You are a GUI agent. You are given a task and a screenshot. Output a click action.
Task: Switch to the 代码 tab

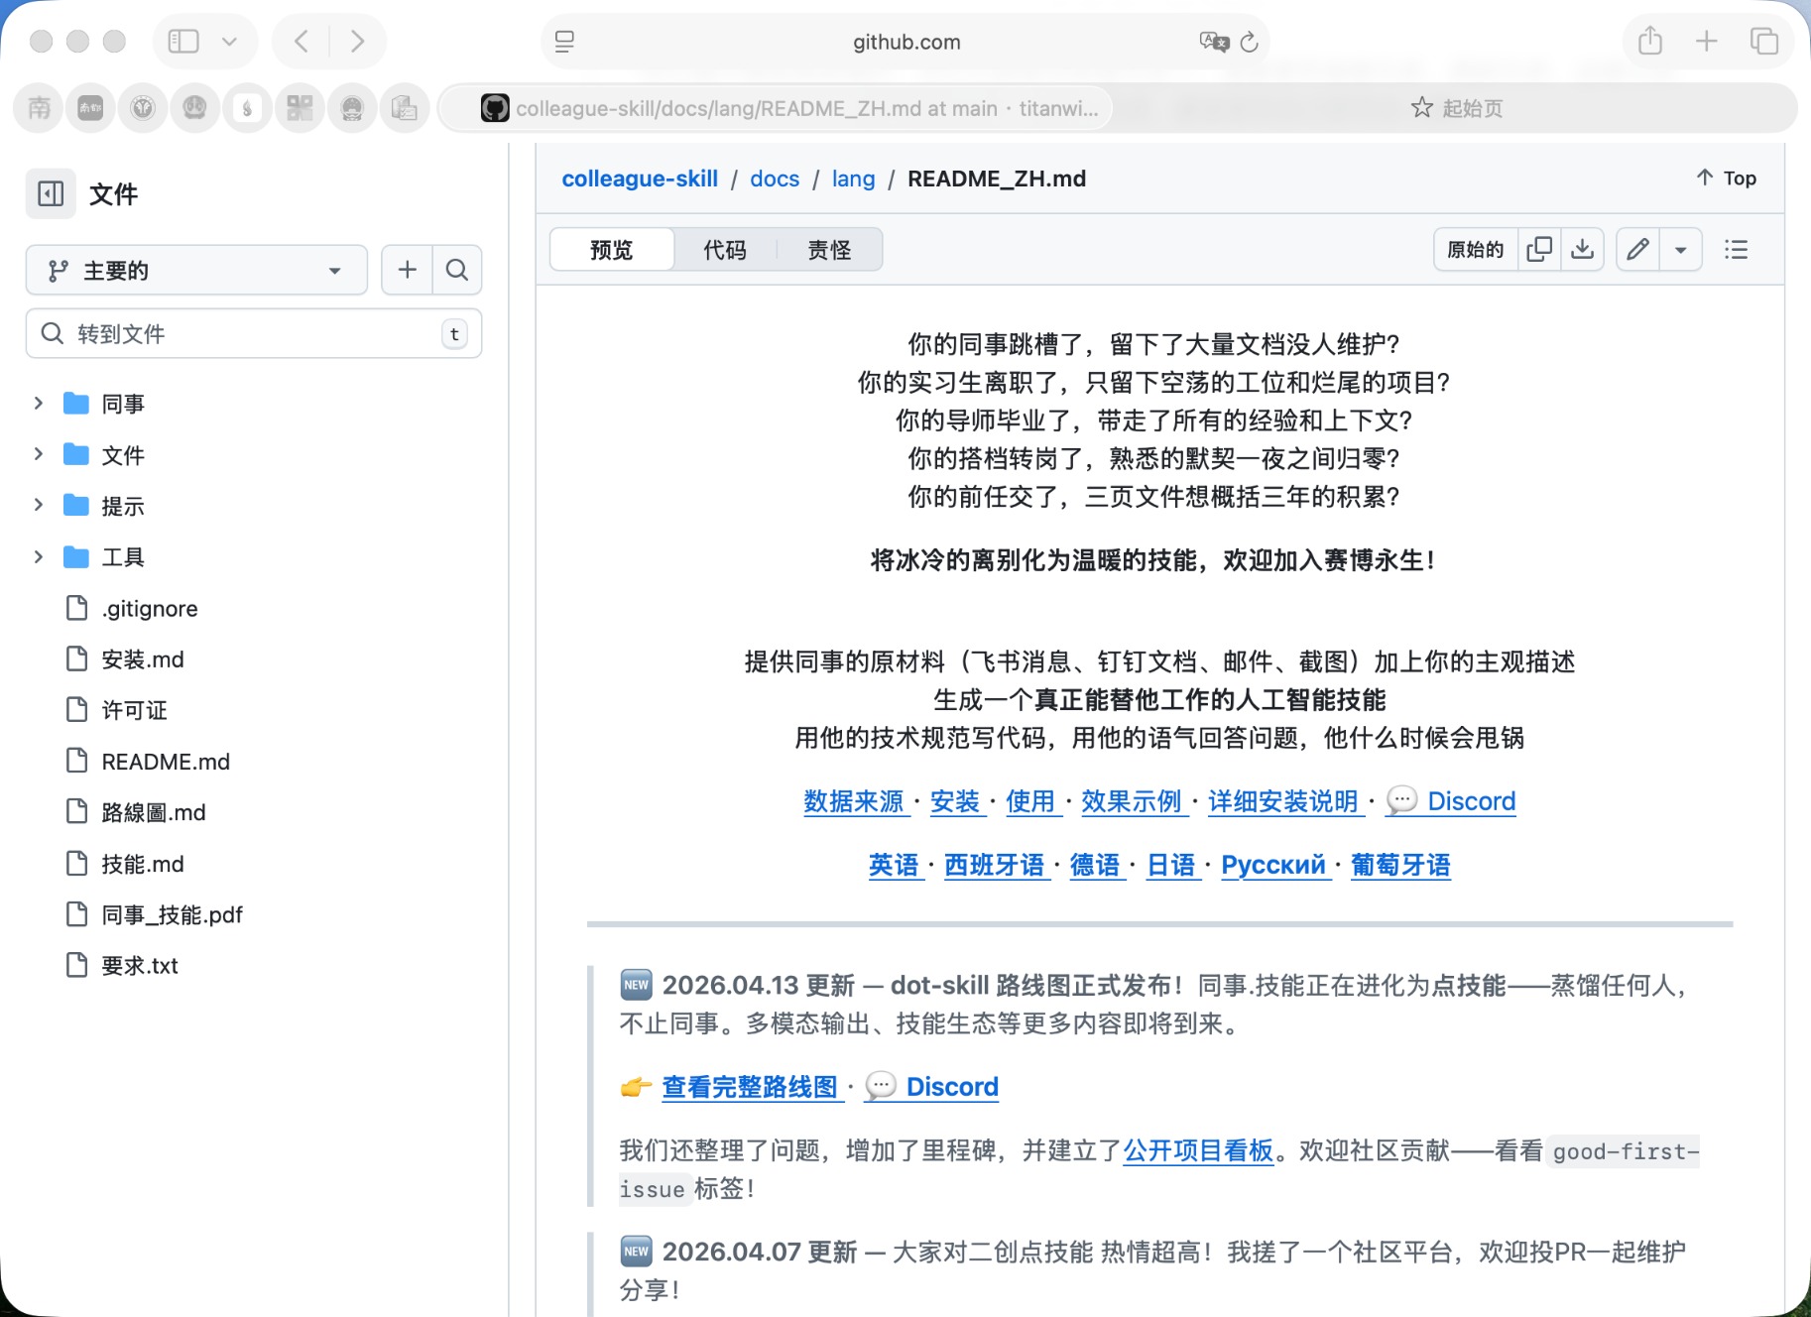725,250
